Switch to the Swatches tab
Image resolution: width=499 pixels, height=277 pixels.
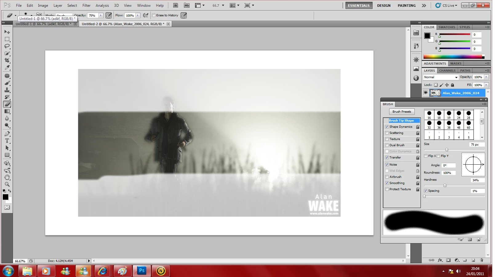[x=447, y=27]
